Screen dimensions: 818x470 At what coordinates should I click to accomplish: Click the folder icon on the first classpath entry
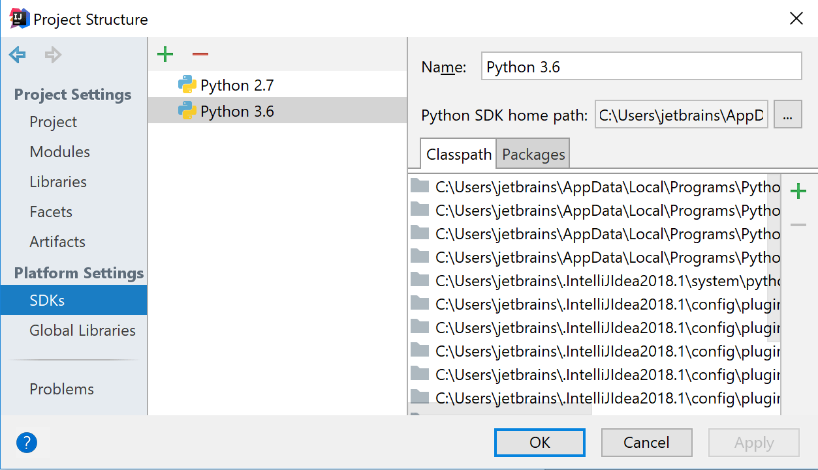(420, 186)
